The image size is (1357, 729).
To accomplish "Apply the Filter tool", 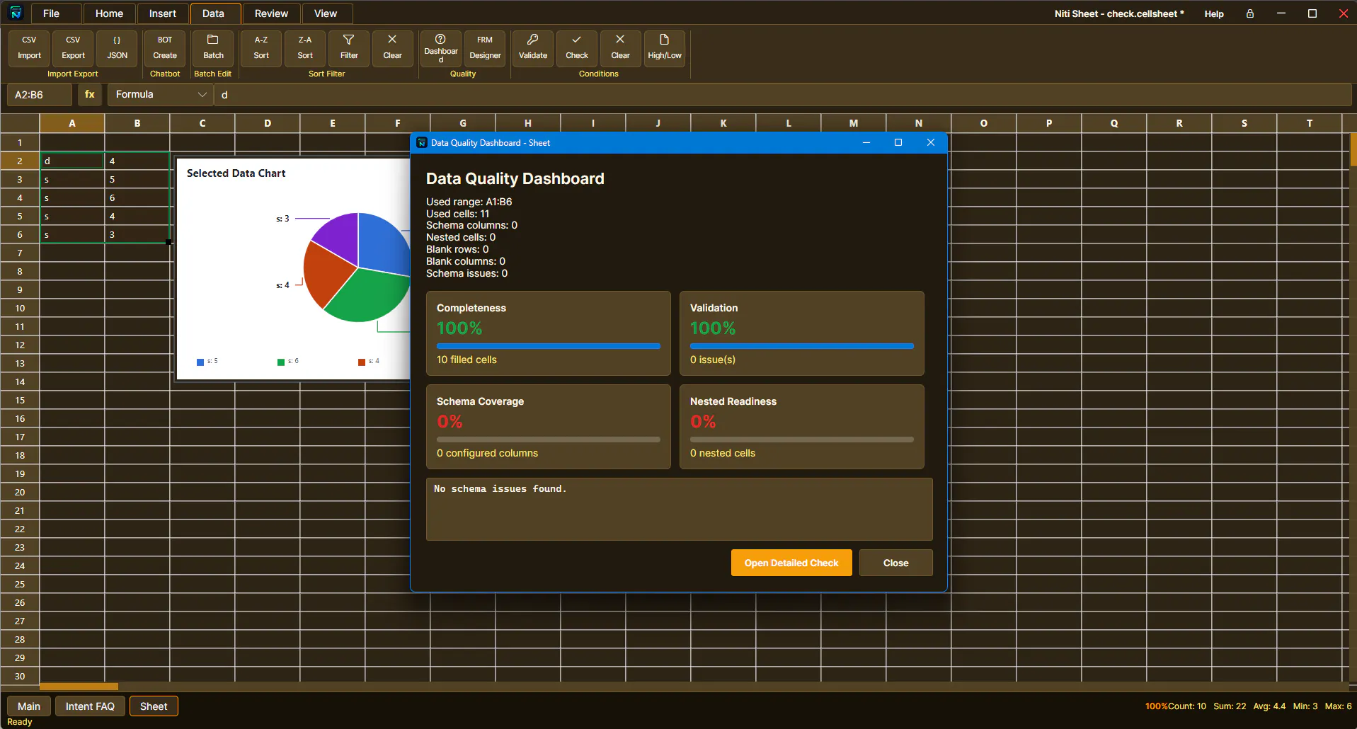I will coord(349,48).
